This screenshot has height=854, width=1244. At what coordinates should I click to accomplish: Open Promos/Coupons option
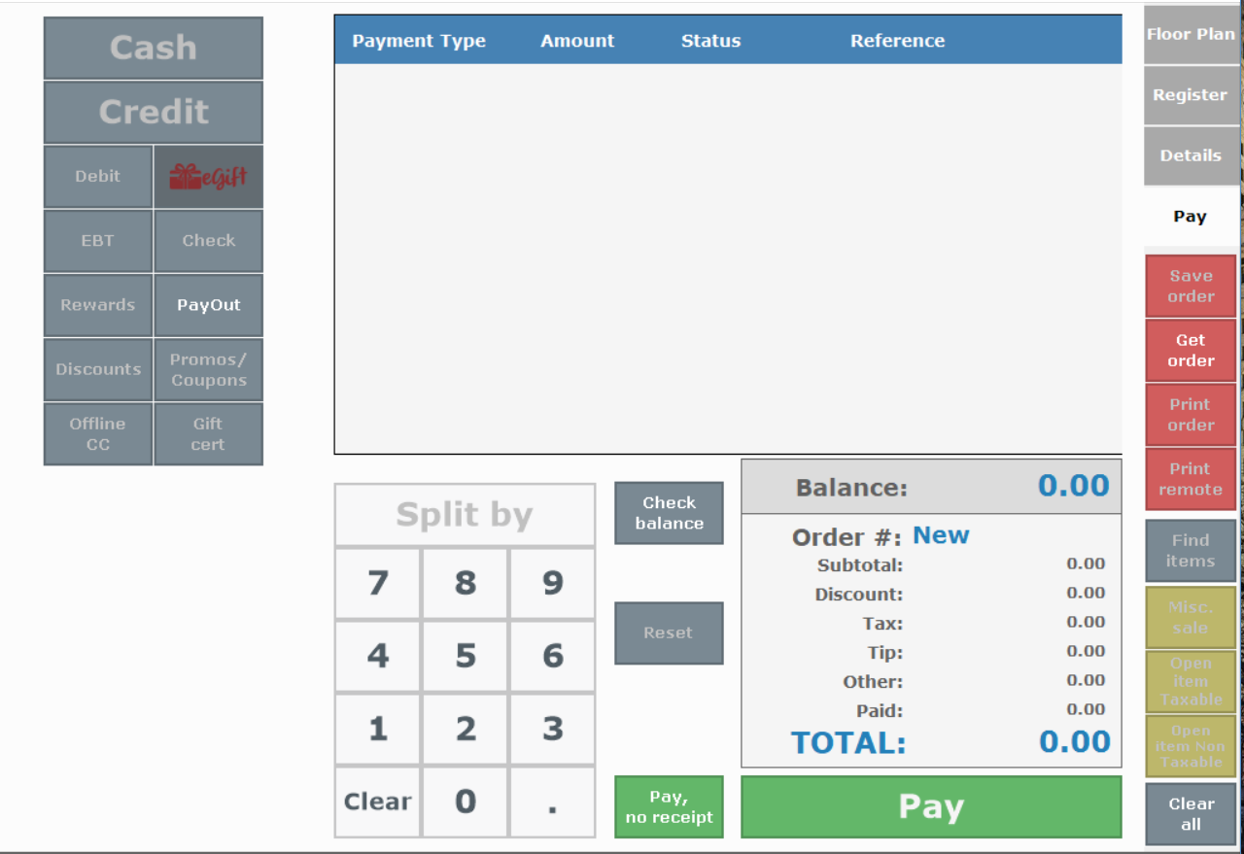tap(208, 369)
